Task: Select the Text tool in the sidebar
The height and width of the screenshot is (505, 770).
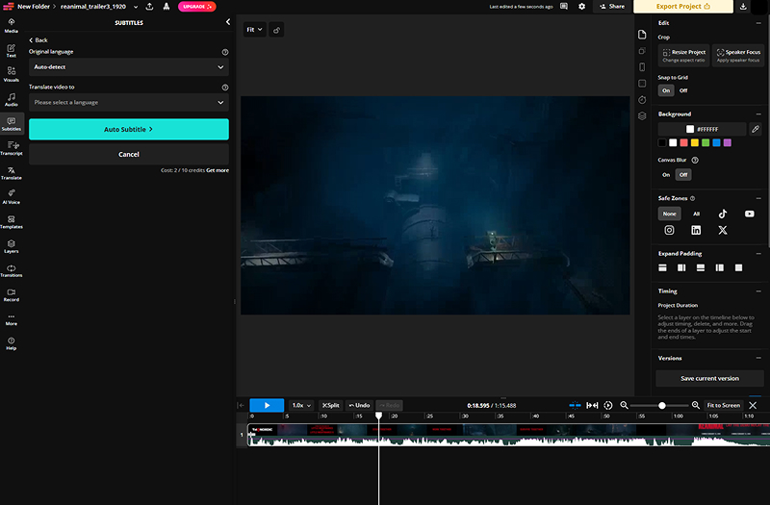Action: 12,49
